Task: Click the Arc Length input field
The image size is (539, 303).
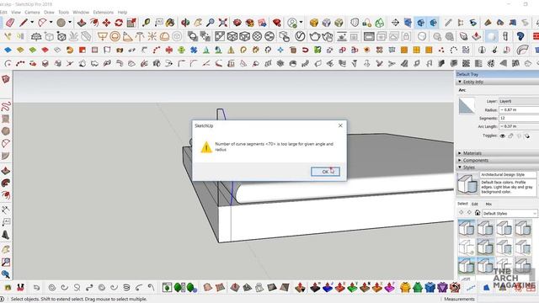Action: 519,126
